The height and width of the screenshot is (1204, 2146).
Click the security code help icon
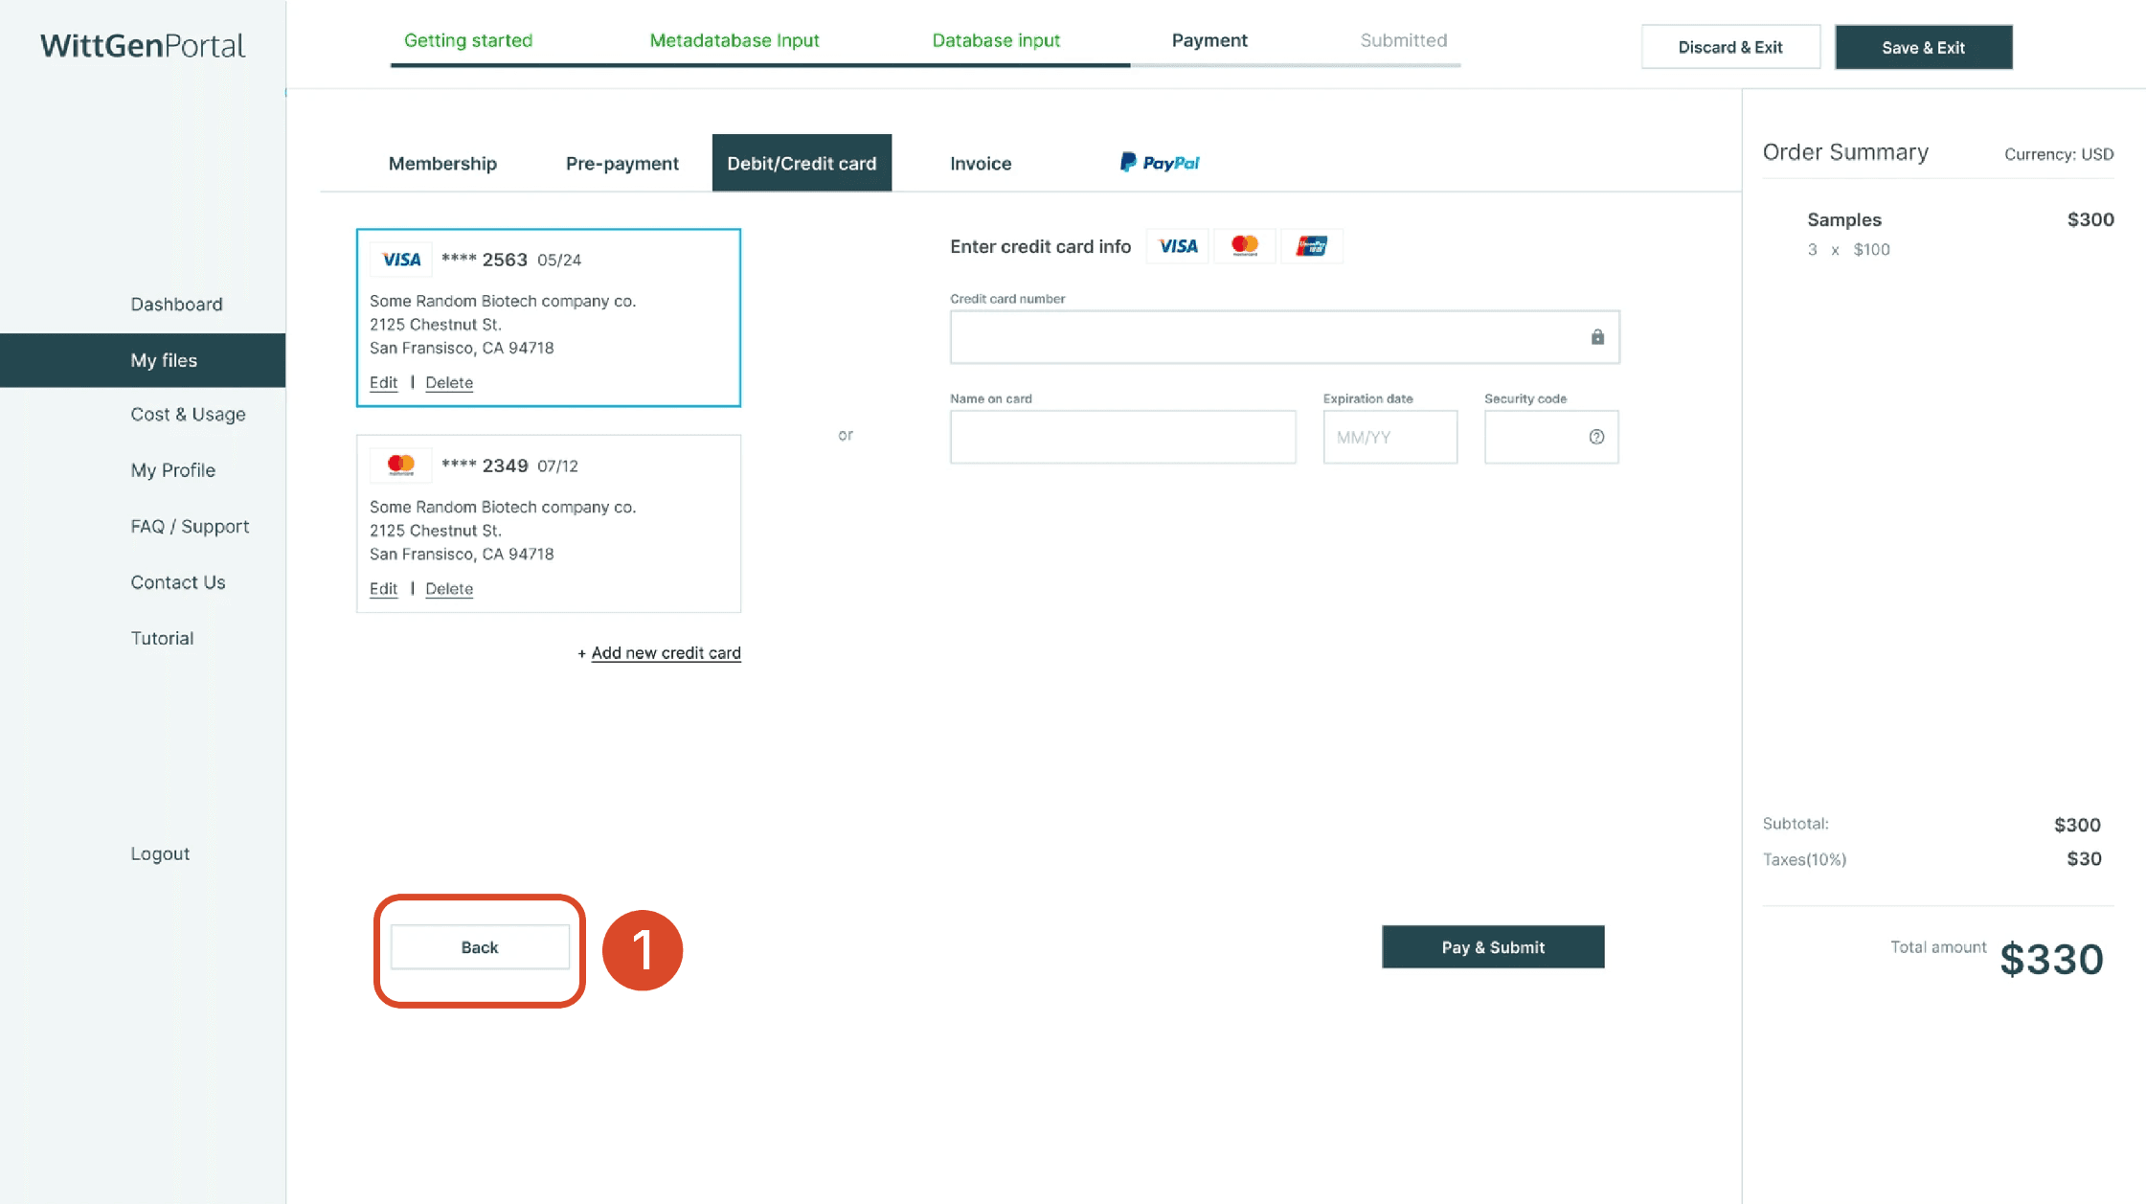click(1595, 437)
